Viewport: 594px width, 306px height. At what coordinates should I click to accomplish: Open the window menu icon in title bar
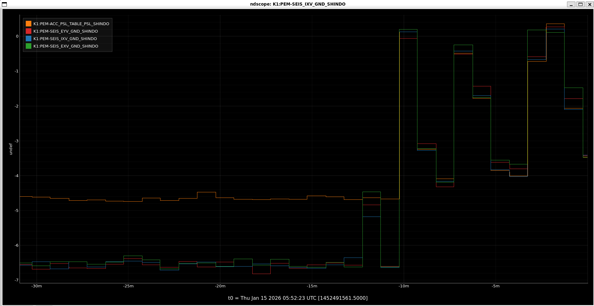[x=4, y=4]
